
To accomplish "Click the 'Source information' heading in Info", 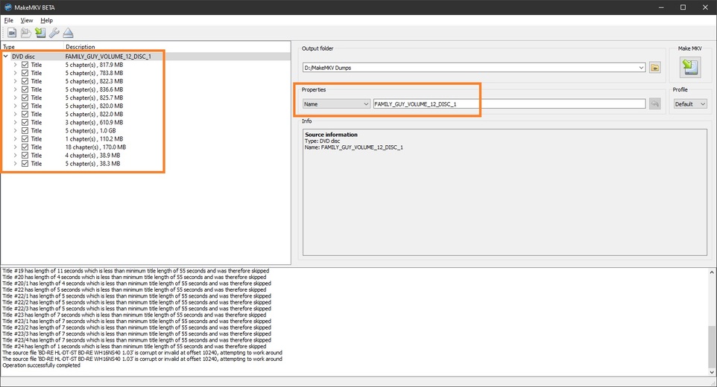I will point(331,135).
